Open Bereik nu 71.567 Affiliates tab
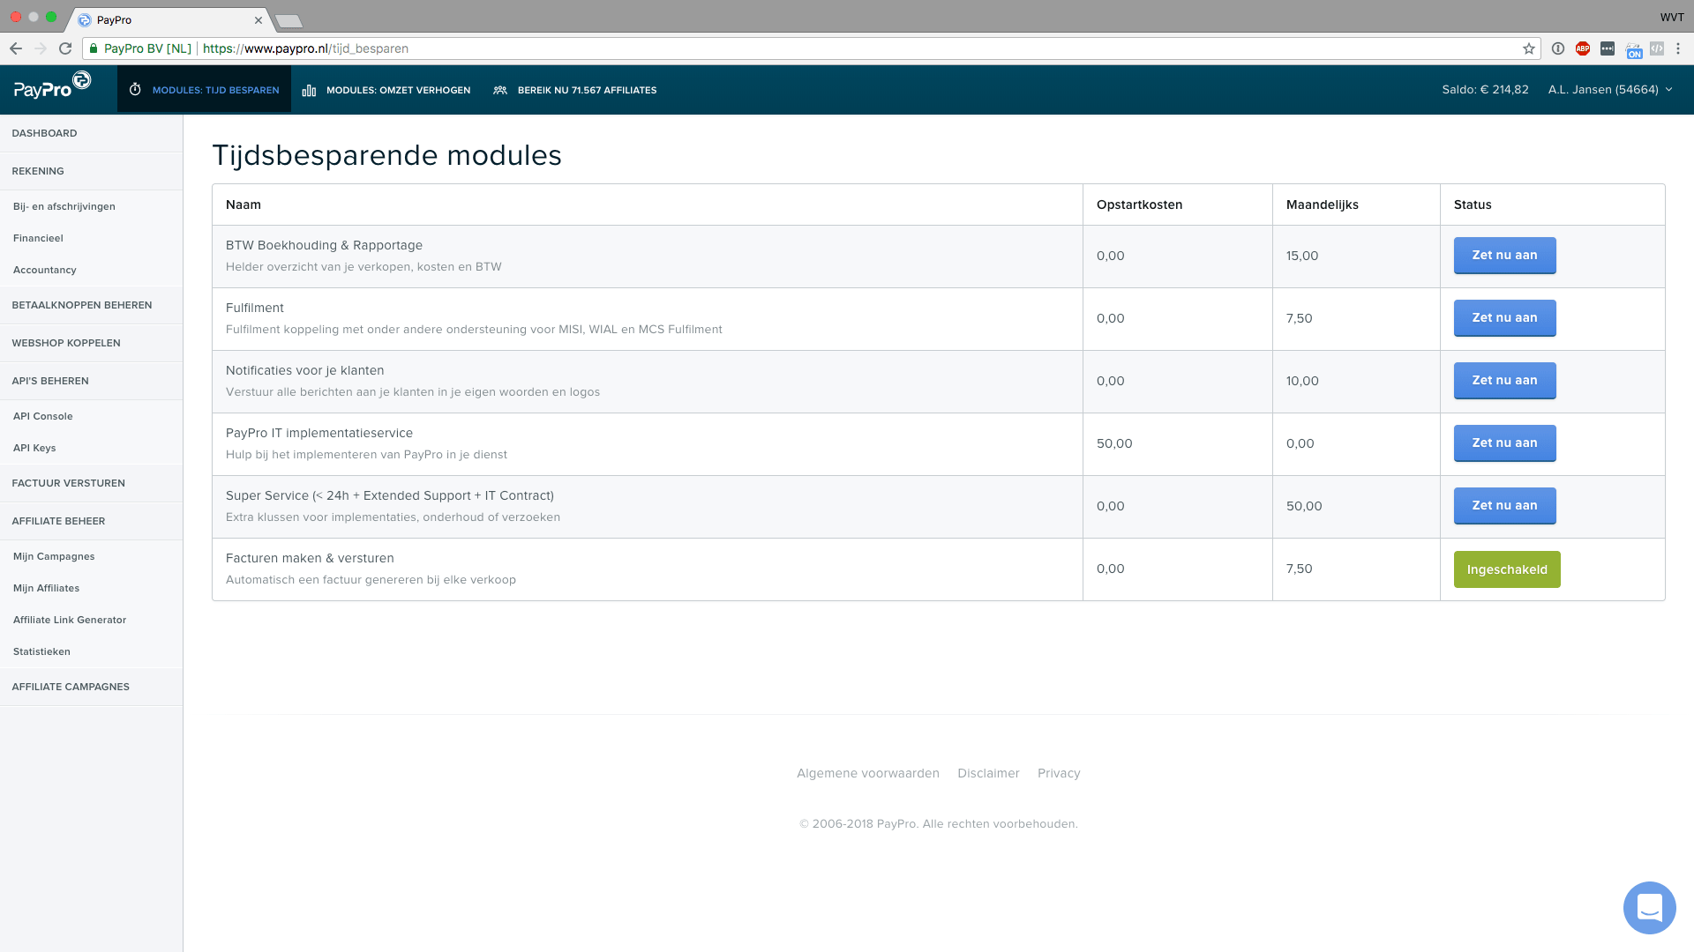This screenshot has height=952, width=1694. coord(574,90)
